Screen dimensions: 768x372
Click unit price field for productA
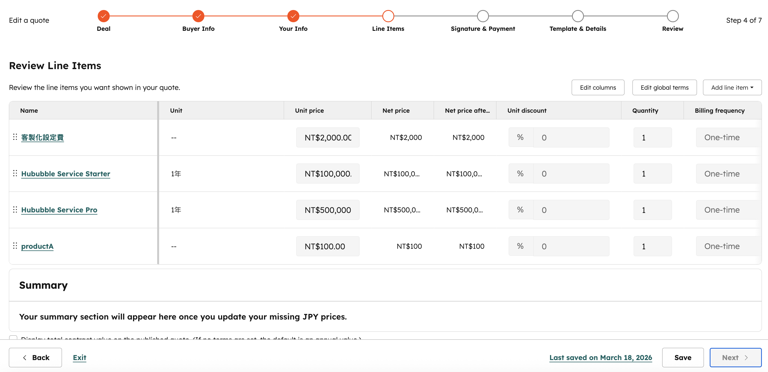point(328,246)
